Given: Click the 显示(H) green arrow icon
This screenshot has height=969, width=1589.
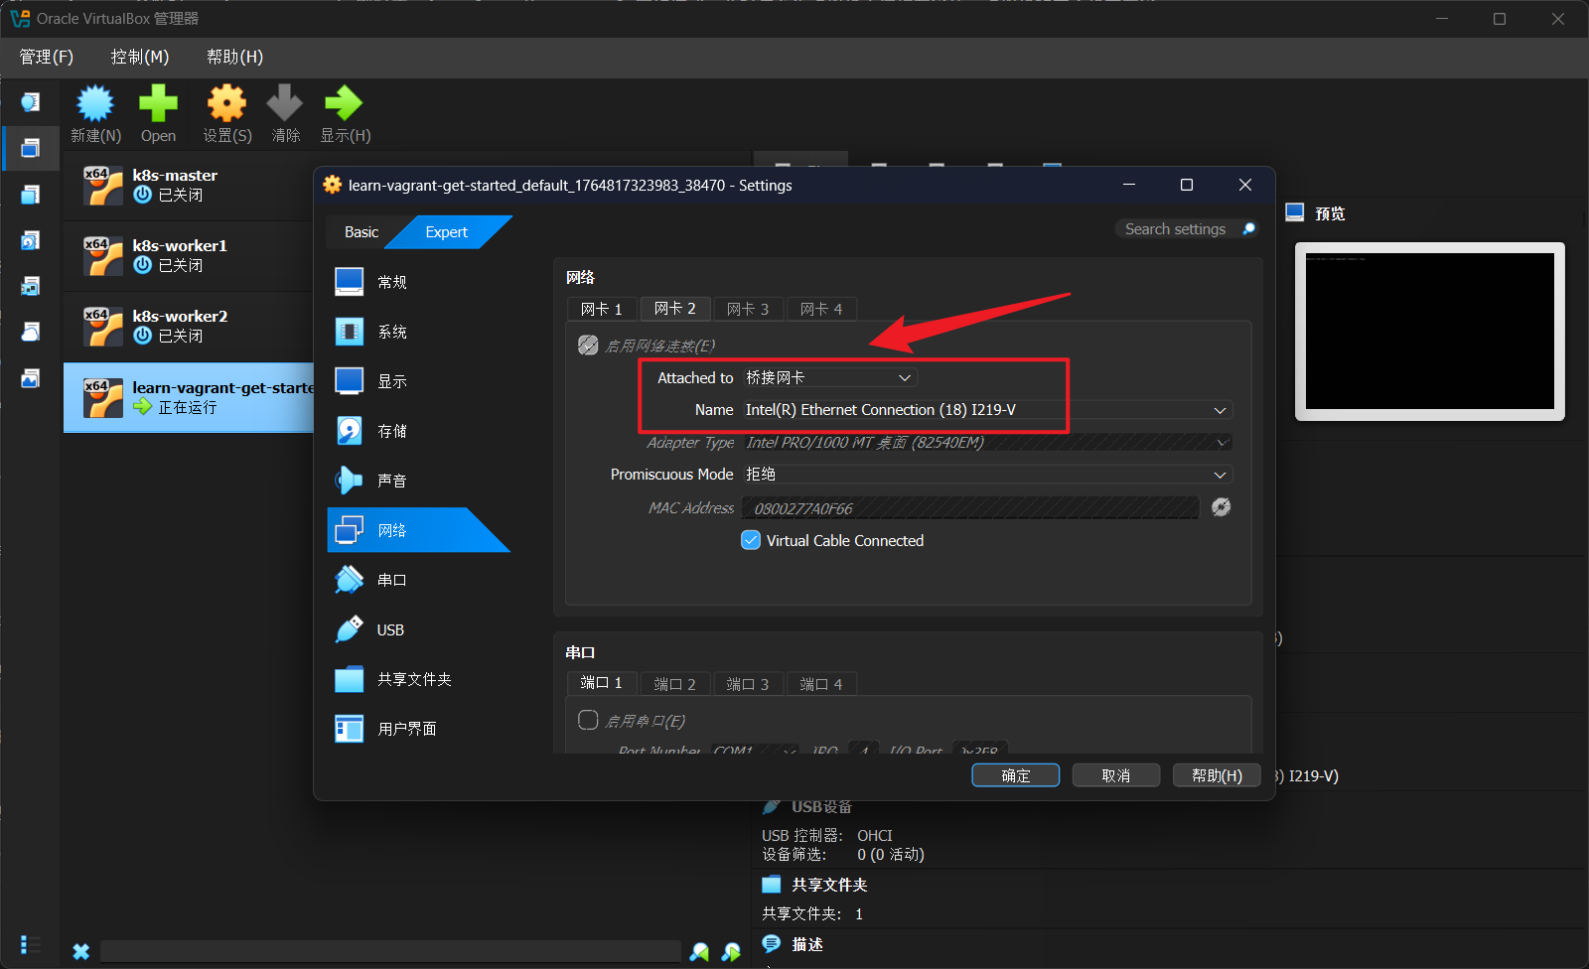Looking at the screenshot, I should [344, 104].
